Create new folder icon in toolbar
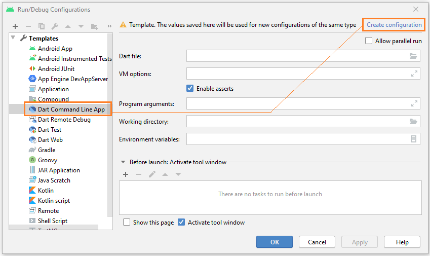The image size is (430, 256). tap(94, 26)
